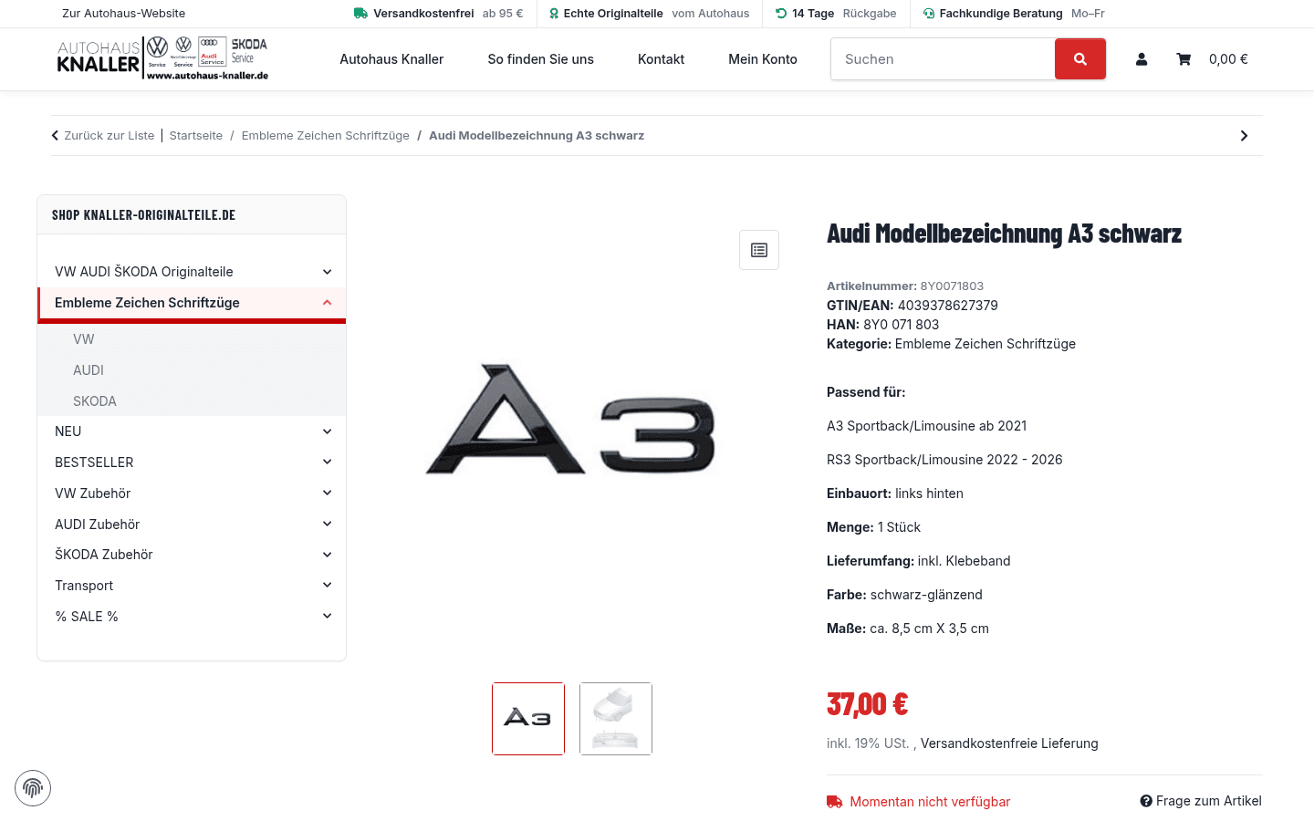Click the back chevron before Zurück zur Liste
The image size is (1314, 821).
pyautogui.click(x=55, y=136)
